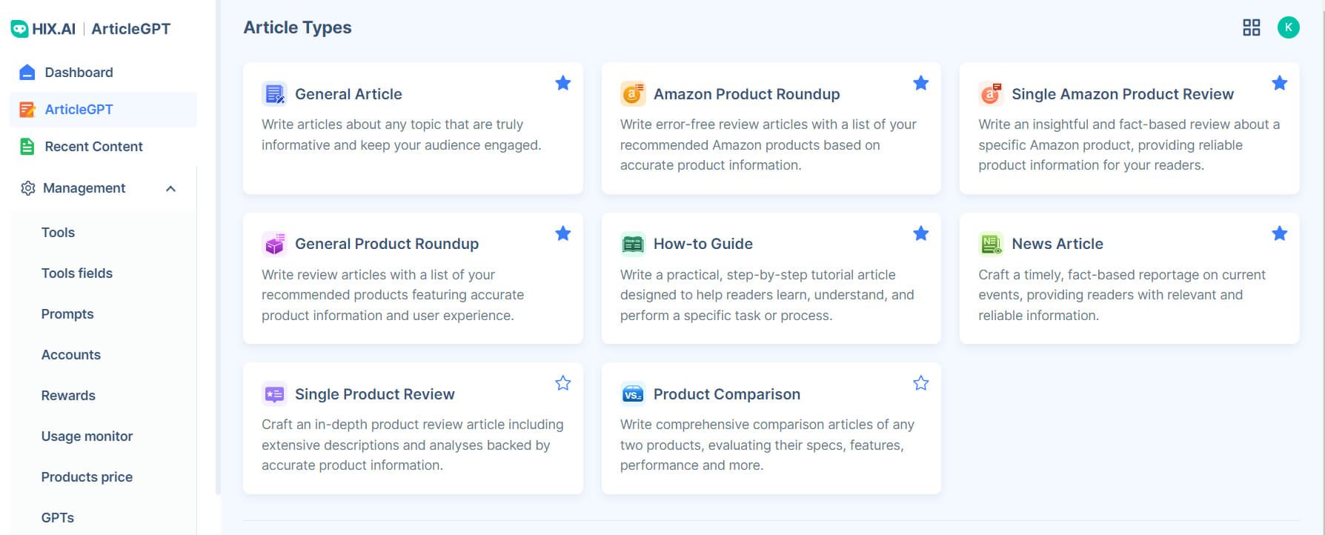Click the General Product Roundup purple box icon
The image size is (1325, 535).
(x=274, y=244)
